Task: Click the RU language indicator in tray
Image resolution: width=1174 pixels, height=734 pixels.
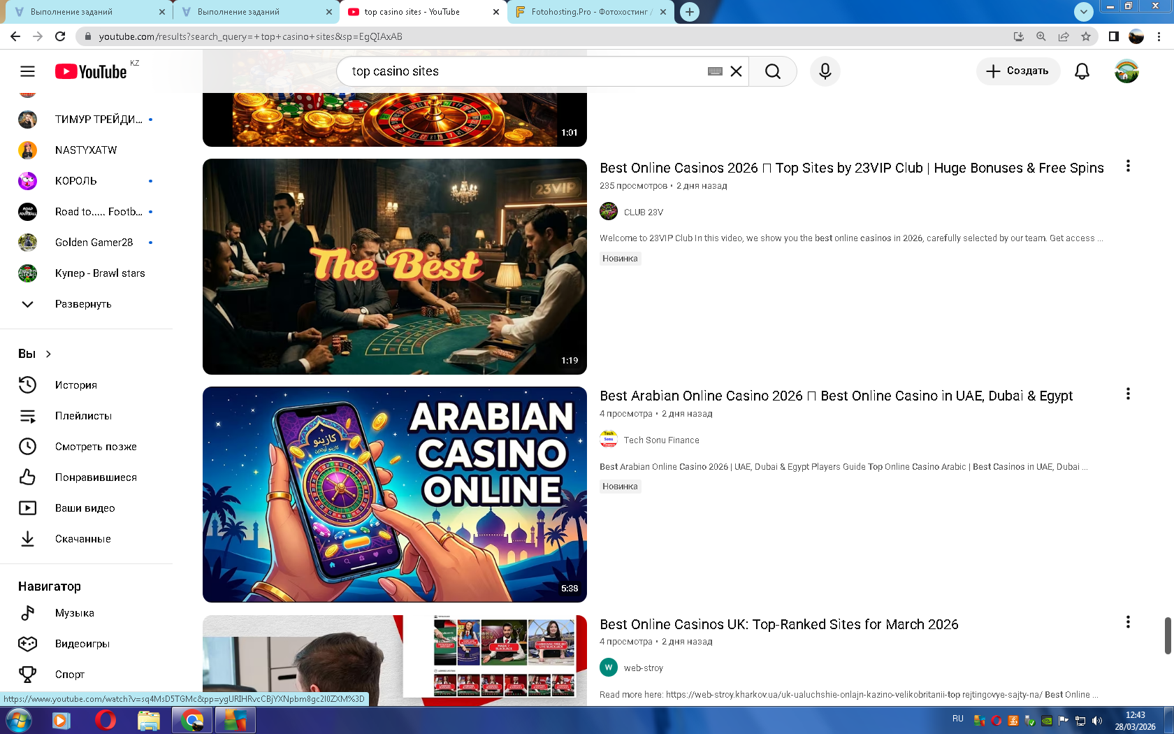Action: tap(957, 719)
